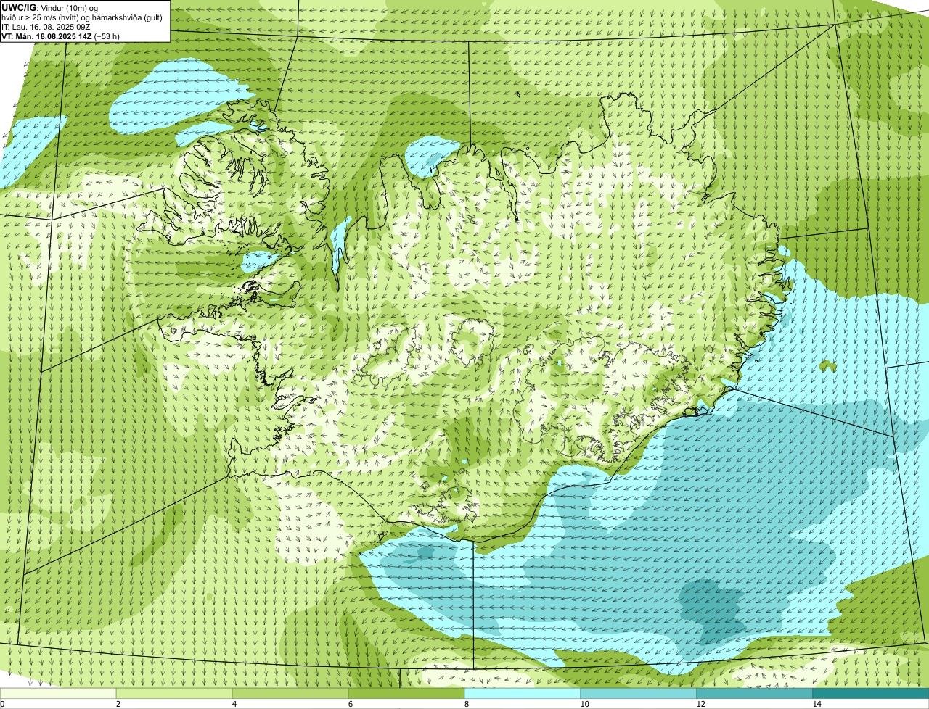This screenshot has height=709, width=929.
Task: Click the "4" label on the scale
Action: (x=234, y=704)
